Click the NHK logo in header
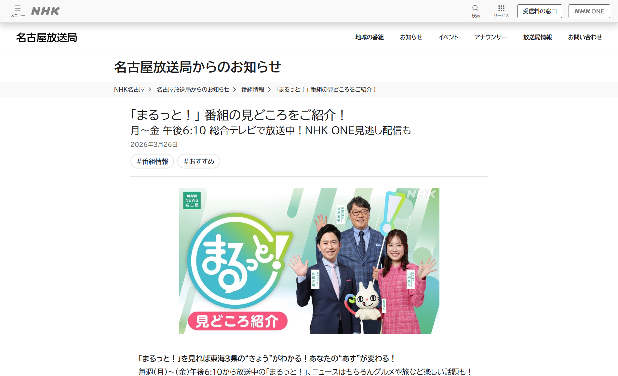 (x=45, y=11)
